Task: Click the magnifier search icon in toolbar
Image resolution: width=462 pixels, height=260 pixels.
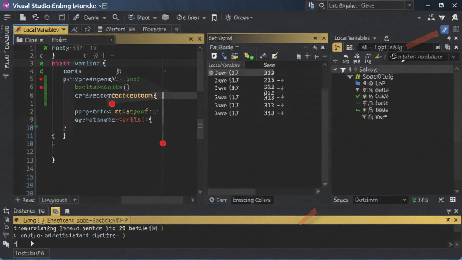Action: (115, 18)
